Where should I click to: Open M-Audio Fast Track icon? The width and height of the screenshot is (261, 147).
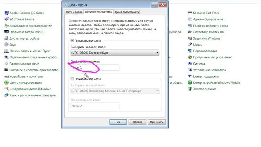[x=190, y=13]
